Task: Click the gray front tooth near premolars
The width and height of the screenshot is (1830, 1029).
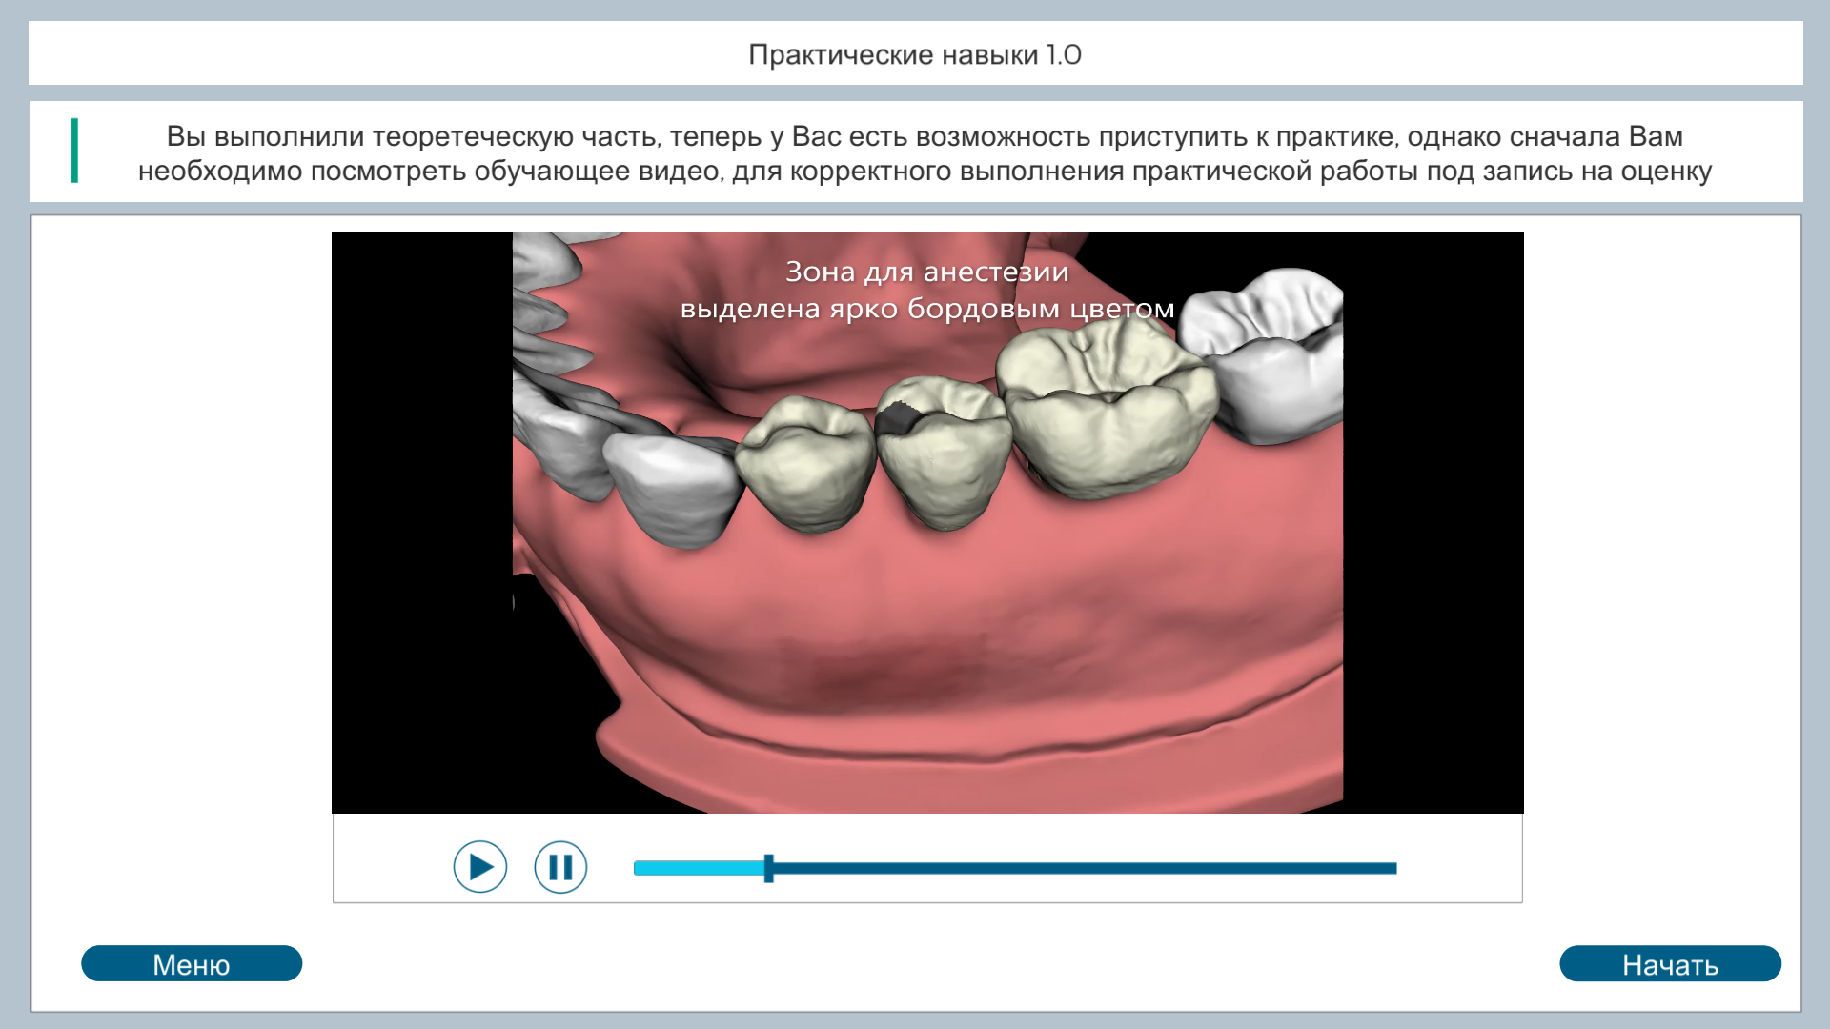Action: [672, 488]
